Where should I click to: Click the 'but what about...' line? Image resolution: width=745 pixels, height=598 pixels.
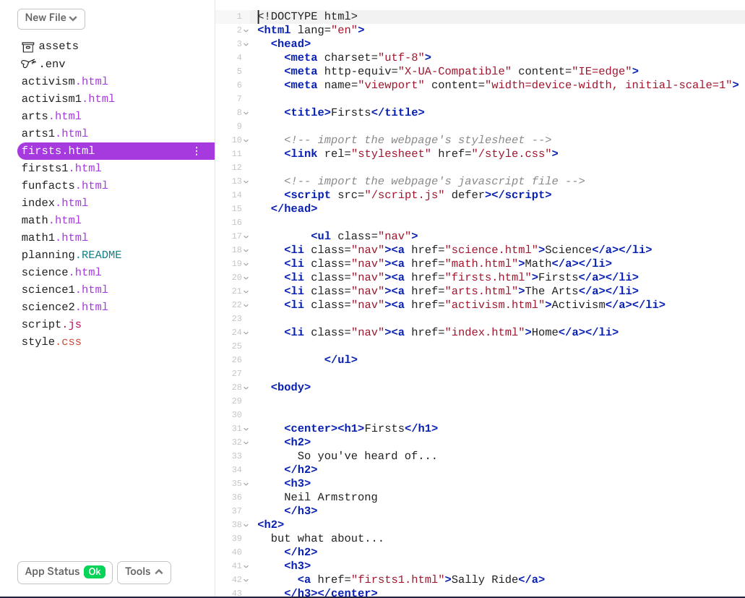click(327, 539)
